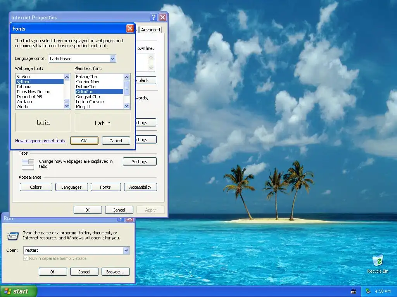Click the keyboard icon in taskbar
This screenshot has height=297, width=397.
click(354, 292)
